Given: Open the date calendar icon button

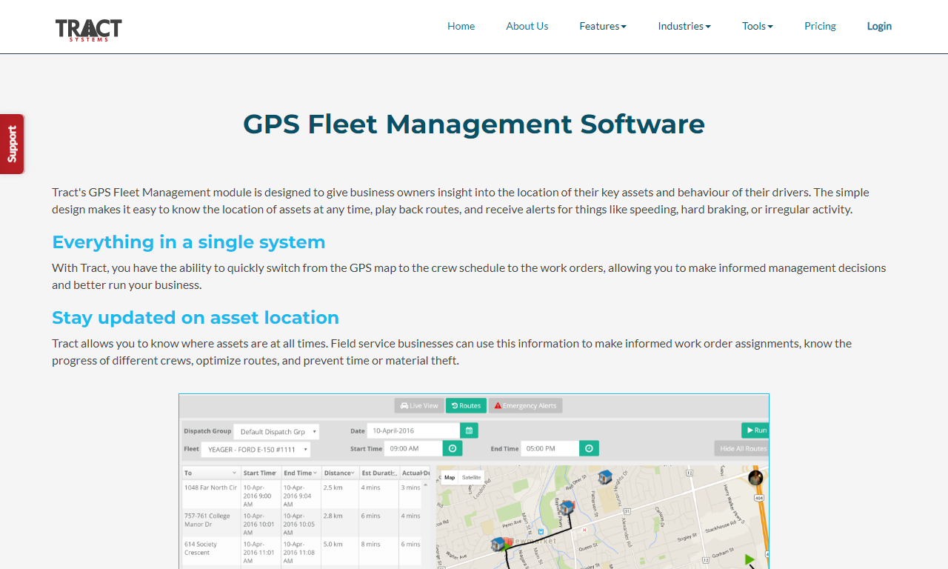Looking at the screenshot, I should click(469, 430).
